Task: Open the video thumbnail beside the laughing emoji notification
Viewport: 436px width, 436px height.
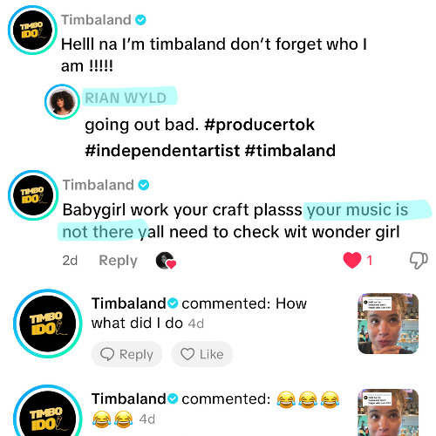Action: point(388,412)
